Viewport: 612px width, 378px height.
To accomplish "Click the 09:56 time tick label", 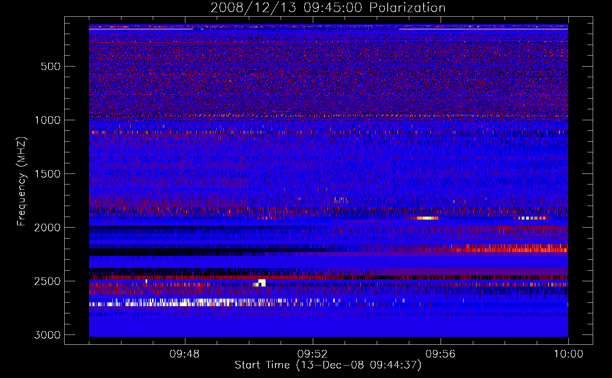I will tap(441, 354).
